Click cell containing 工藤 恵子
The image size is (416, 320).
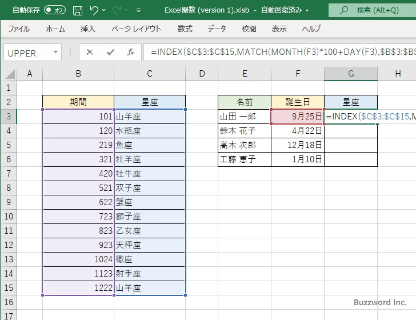click(245, 159)
